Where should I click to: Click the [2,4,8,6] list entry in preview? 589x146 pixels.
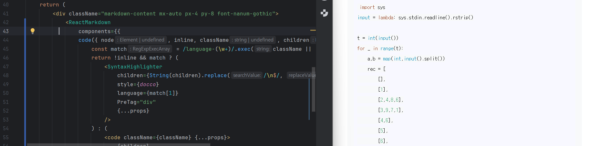(390, 100)
